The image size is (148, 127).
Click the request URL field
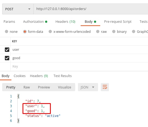91,9
